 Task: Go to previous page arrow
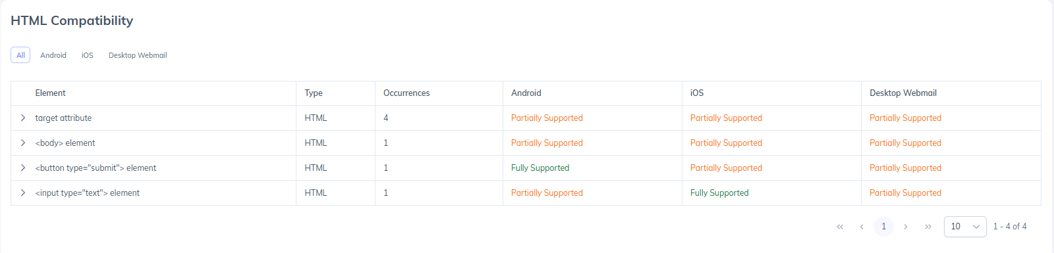pos(862,226)
